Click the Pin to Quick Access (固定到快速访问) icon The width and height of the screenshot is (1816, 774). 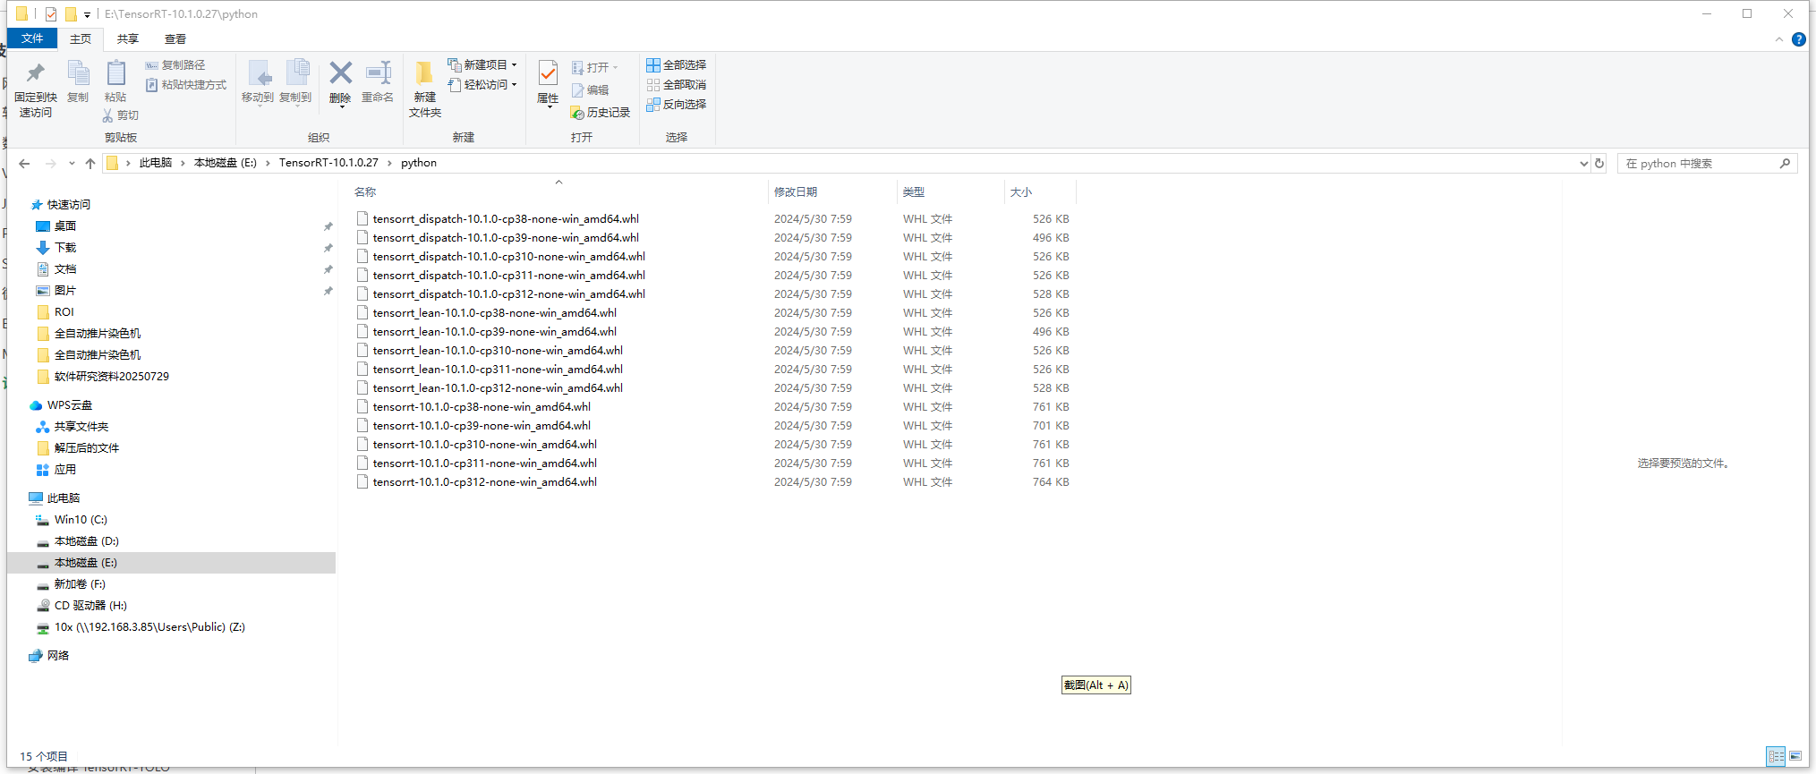(36, 74)
